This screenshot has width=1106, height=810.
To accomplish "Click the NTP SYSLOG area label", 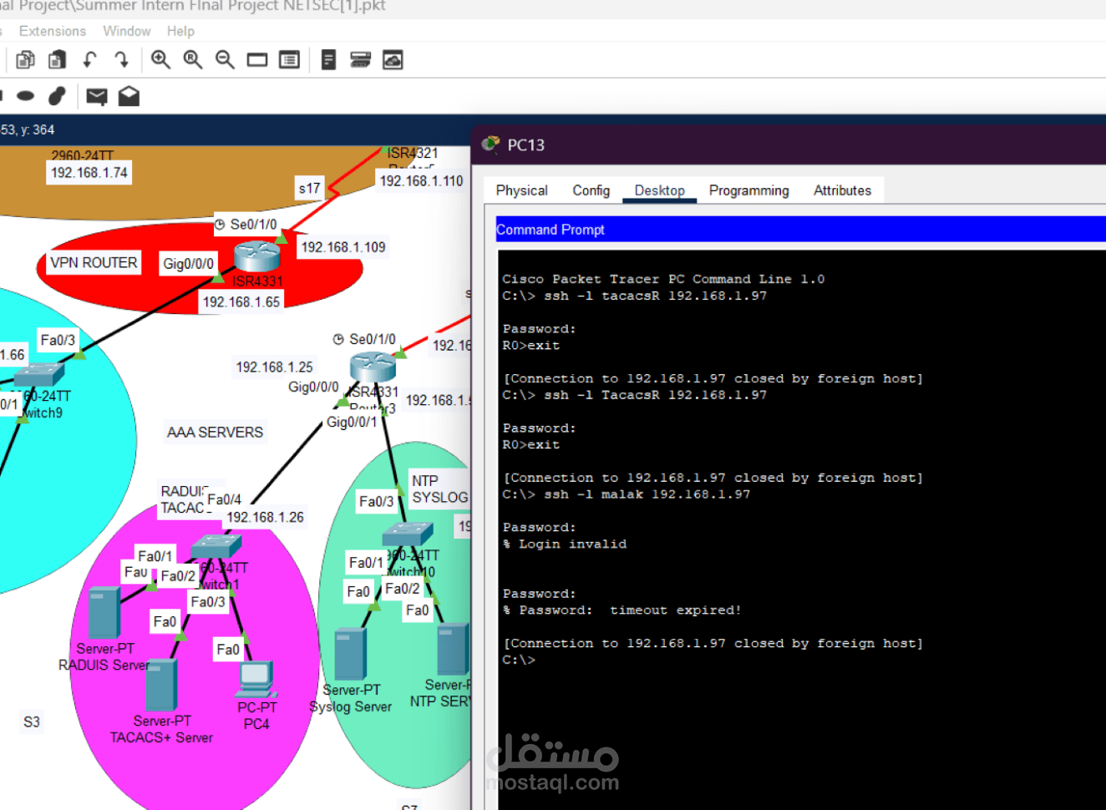I will [439, 489].
